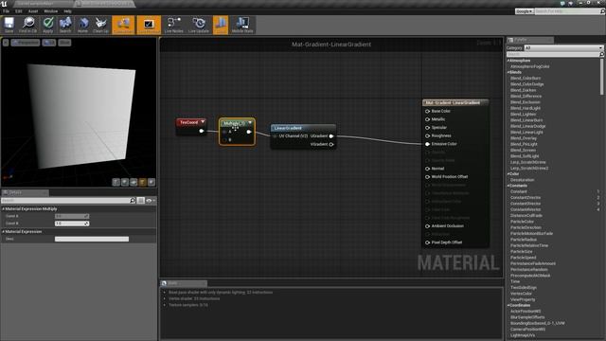The width and height of the screenshot is (606, 341).
Task: Select the sphere preview mesh icon
Action: [125, 182]
